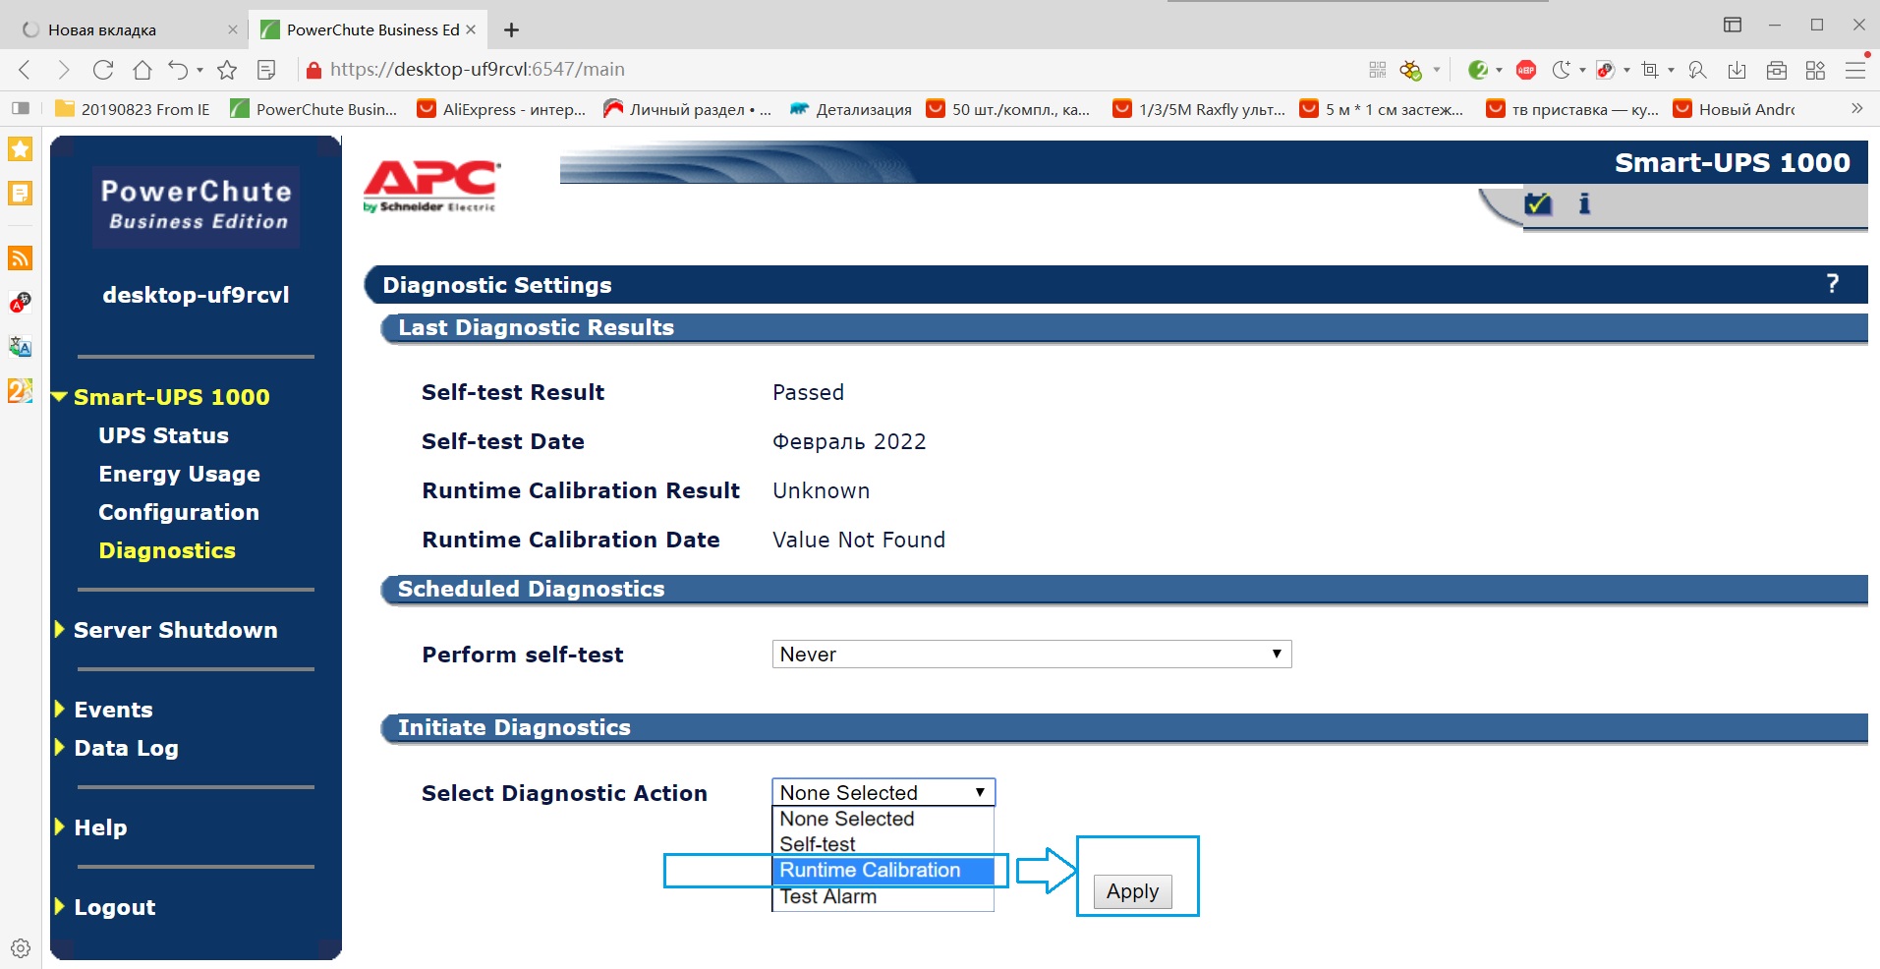
Task: Go forward to the next page
Action: point(64,70)
